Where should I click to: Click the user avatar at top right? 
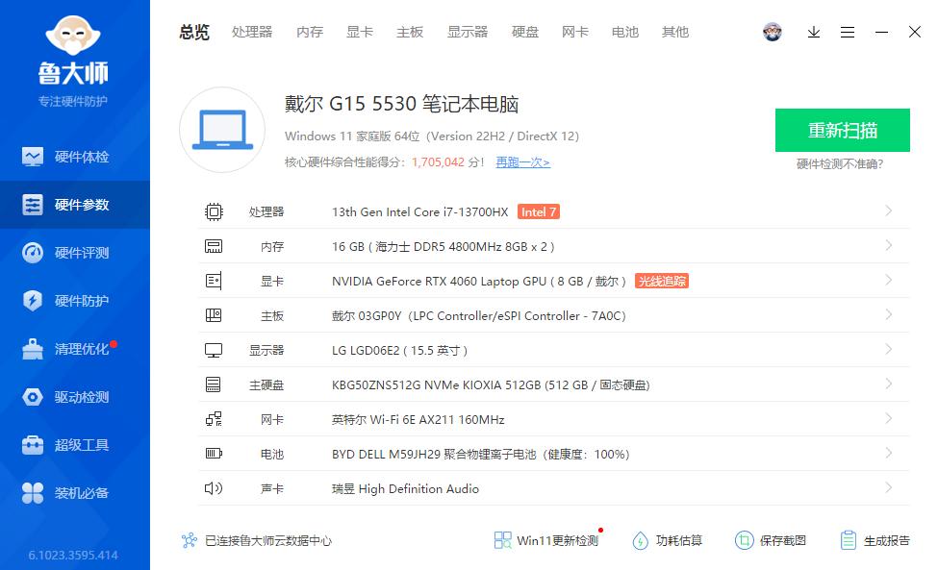(x=773, y=32)
